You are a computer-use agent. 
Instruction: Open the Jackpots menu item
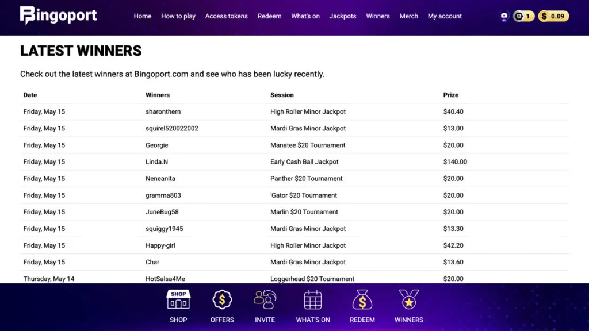(x=343, y=16)
